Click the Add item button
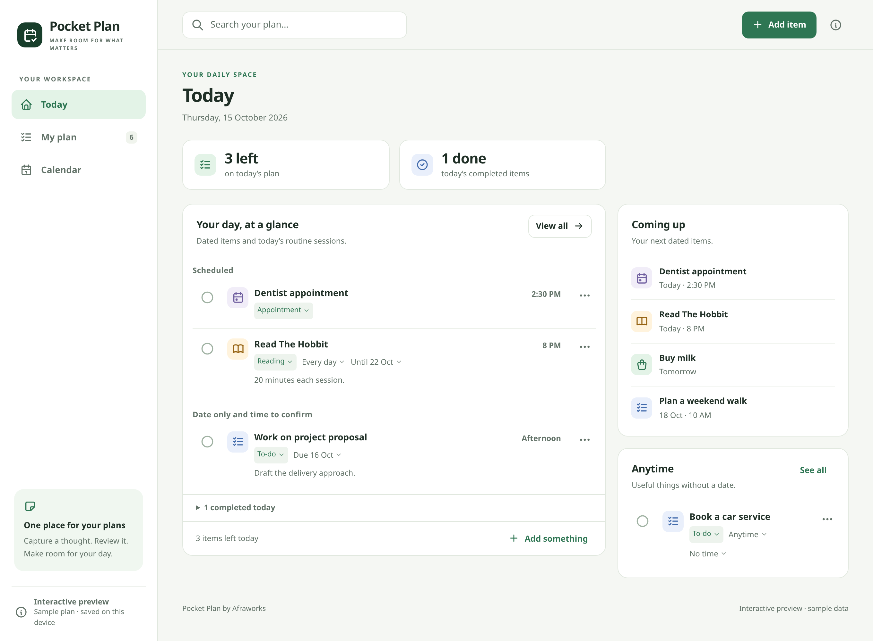This screenshot has width=873, height=641. (x=779, y=25)
